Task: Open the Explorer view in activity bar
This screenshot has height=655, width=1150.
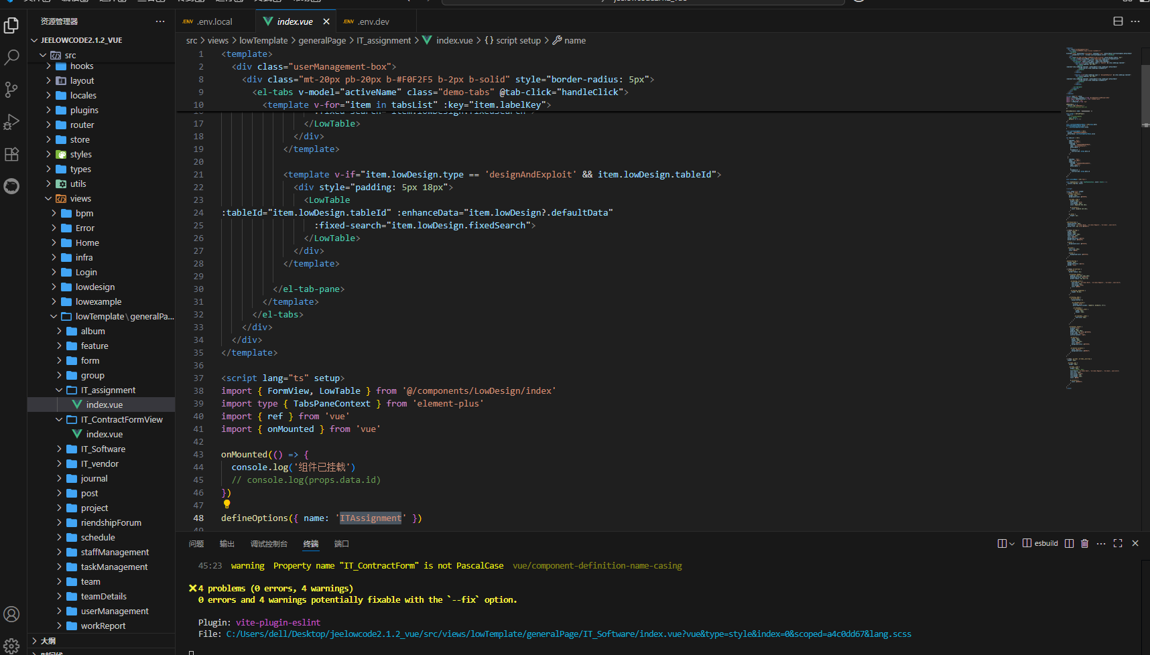Action: 11,25
